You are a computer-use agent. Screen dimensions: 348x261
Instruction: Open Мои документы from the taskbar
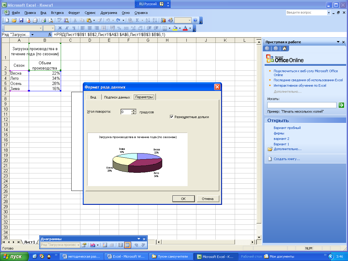pos(279,256)
